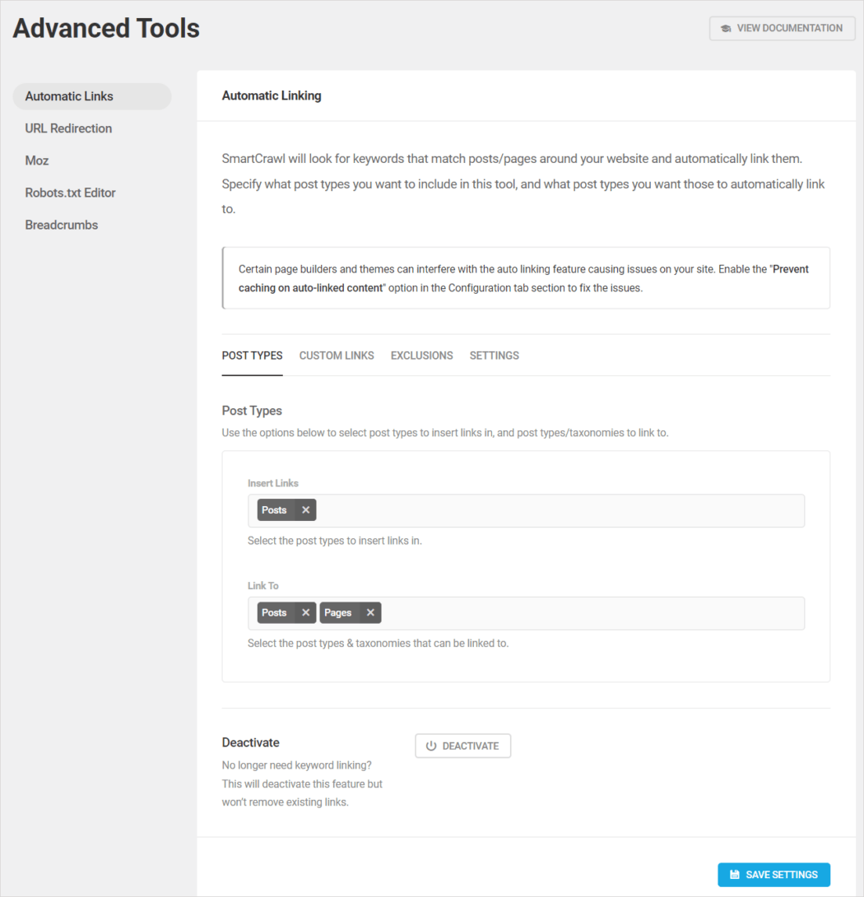Viewport: 864px width, 897px height.
Task: Click the Deactivate button
Action: [463, 746]
